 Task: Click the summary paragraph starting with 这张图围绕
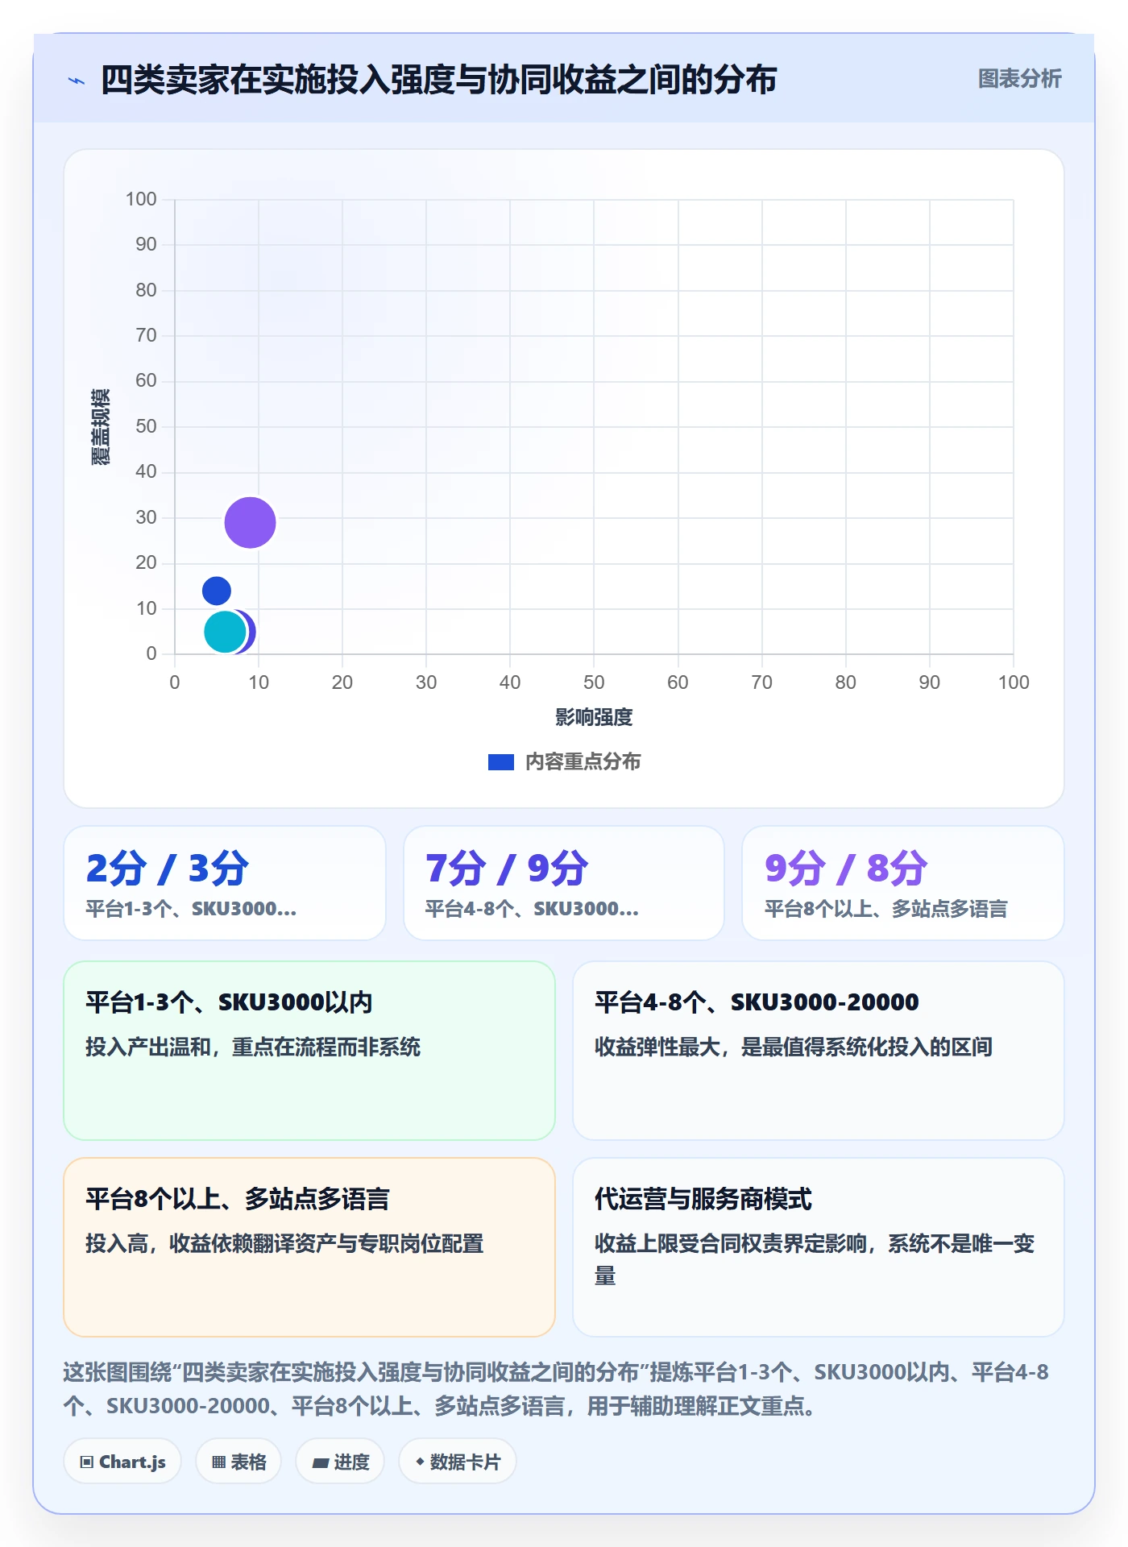(556, 1389)
